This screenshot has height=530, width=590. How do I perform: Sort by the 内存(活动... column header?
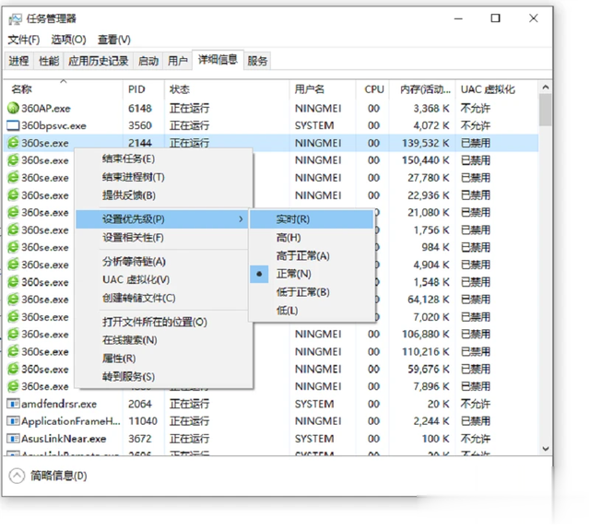(x=422, y=89)
